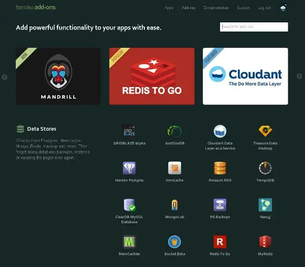Open the Redis To Go POPULAR banner
Screen dimensions: 305x267
pyautogui.click(x=152, y=76)
